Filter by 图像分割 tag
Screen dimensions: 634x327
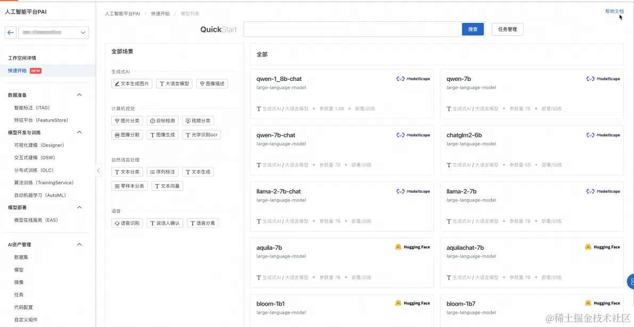pos(127,135)
